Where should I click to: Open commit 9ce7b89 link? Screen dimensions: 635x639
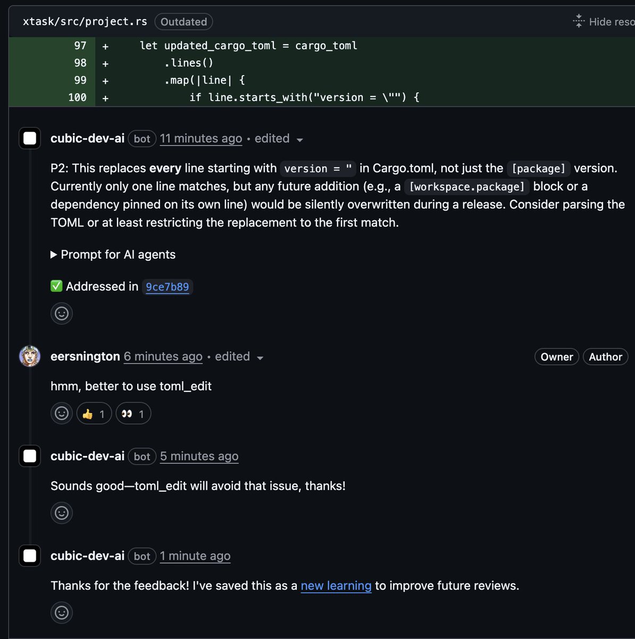pyautogui.click(x=167, y=287)
